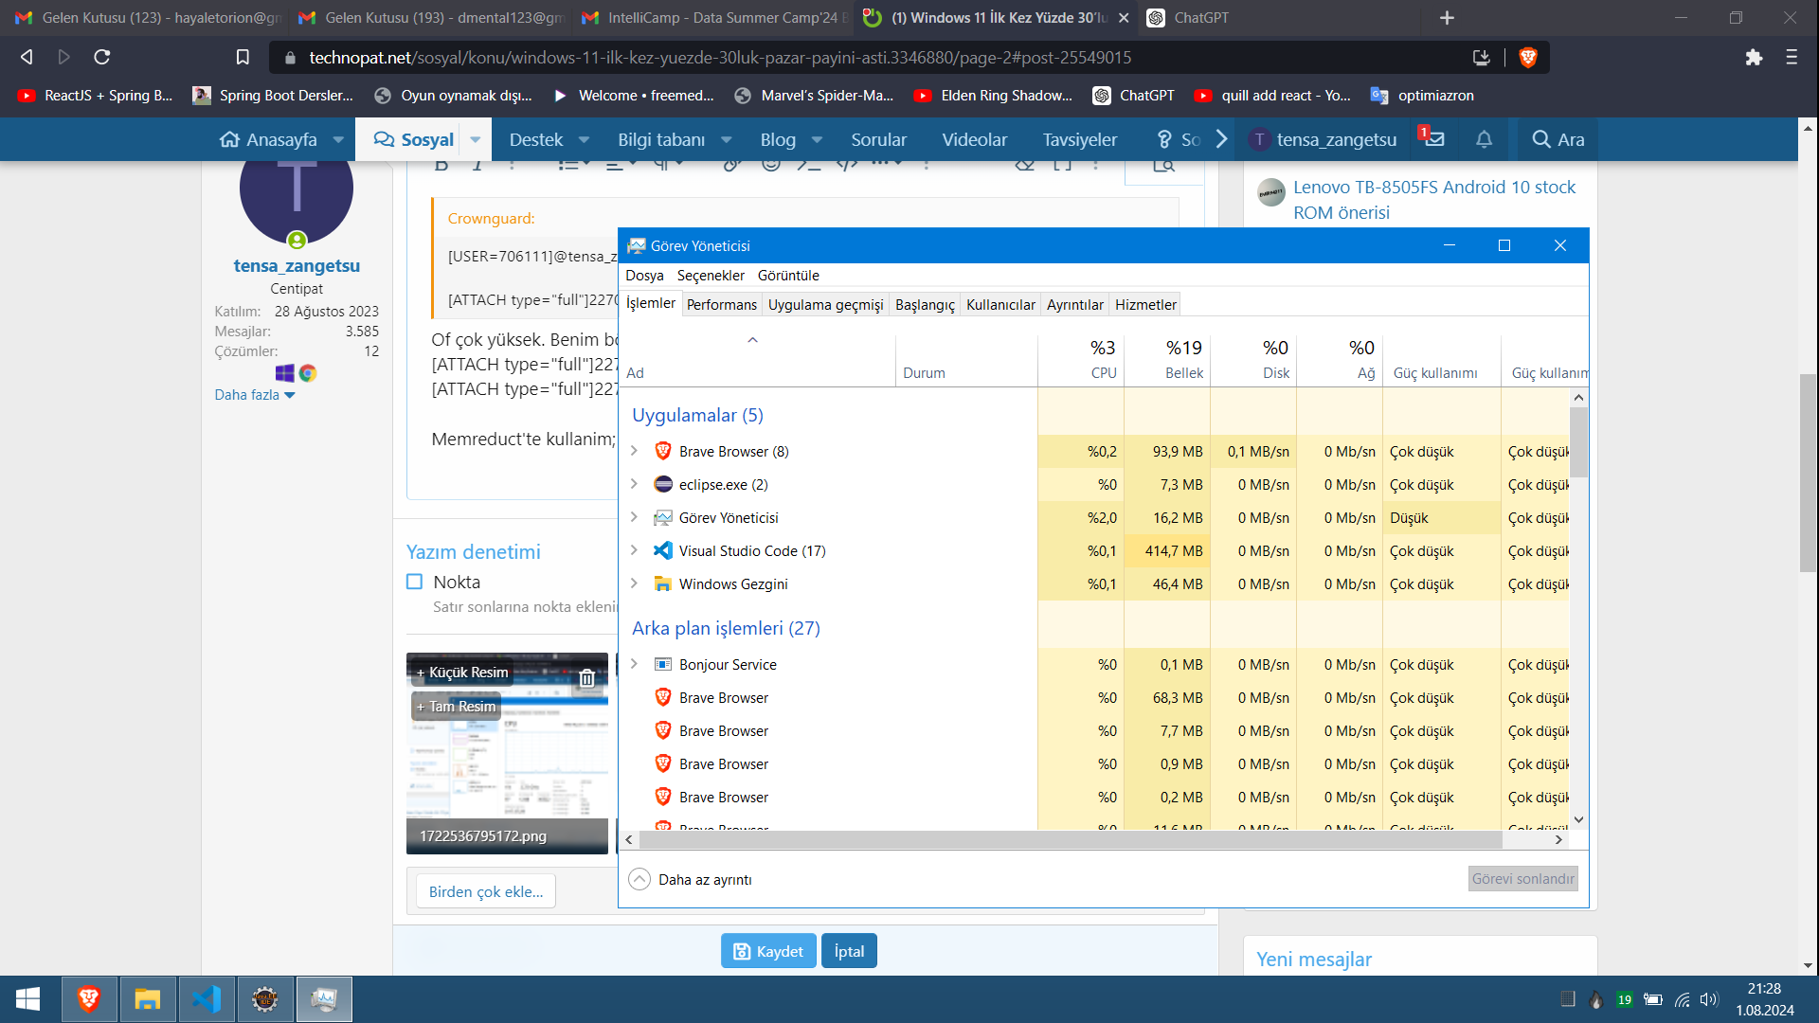Expand the Brave Browser (8) process group
The width and height of the screenshot is (1819, 1023).
click(x=634, y=451)
